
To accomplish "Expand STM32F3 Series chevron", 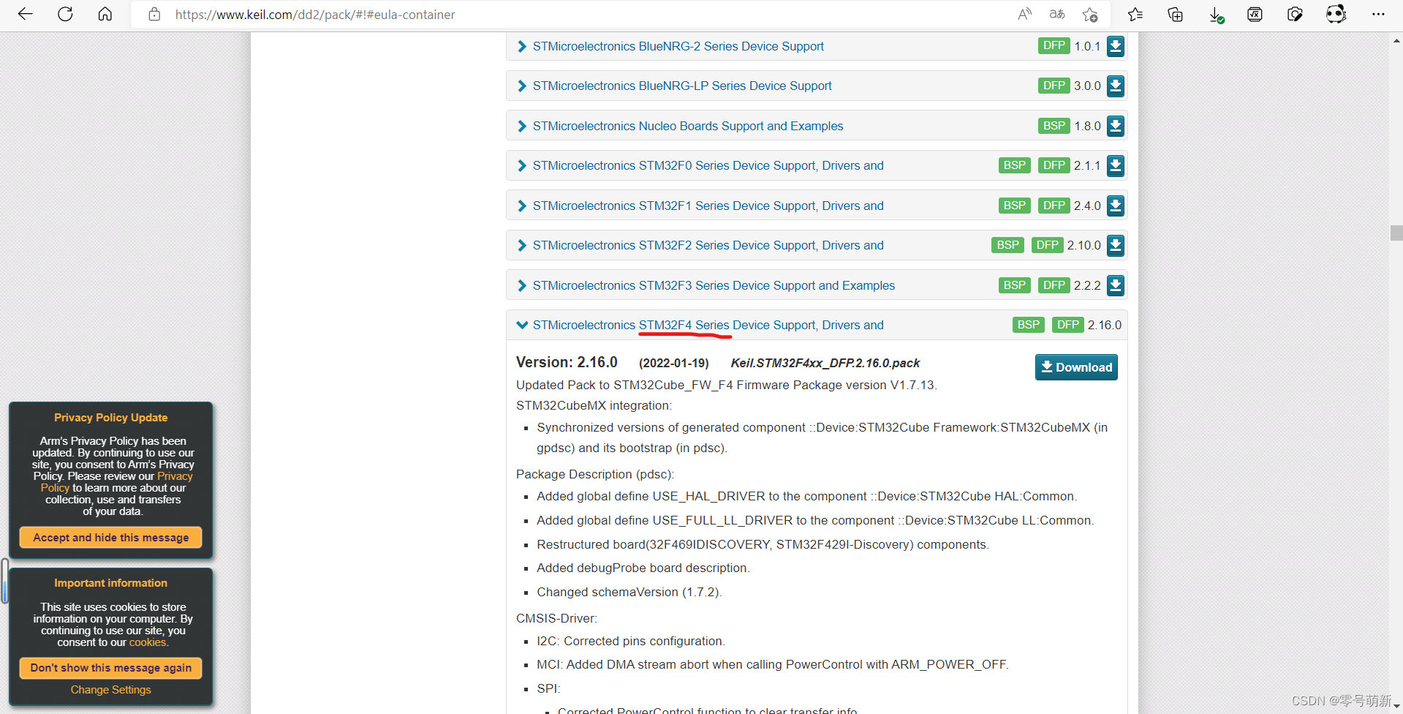I will click(522, 285).
